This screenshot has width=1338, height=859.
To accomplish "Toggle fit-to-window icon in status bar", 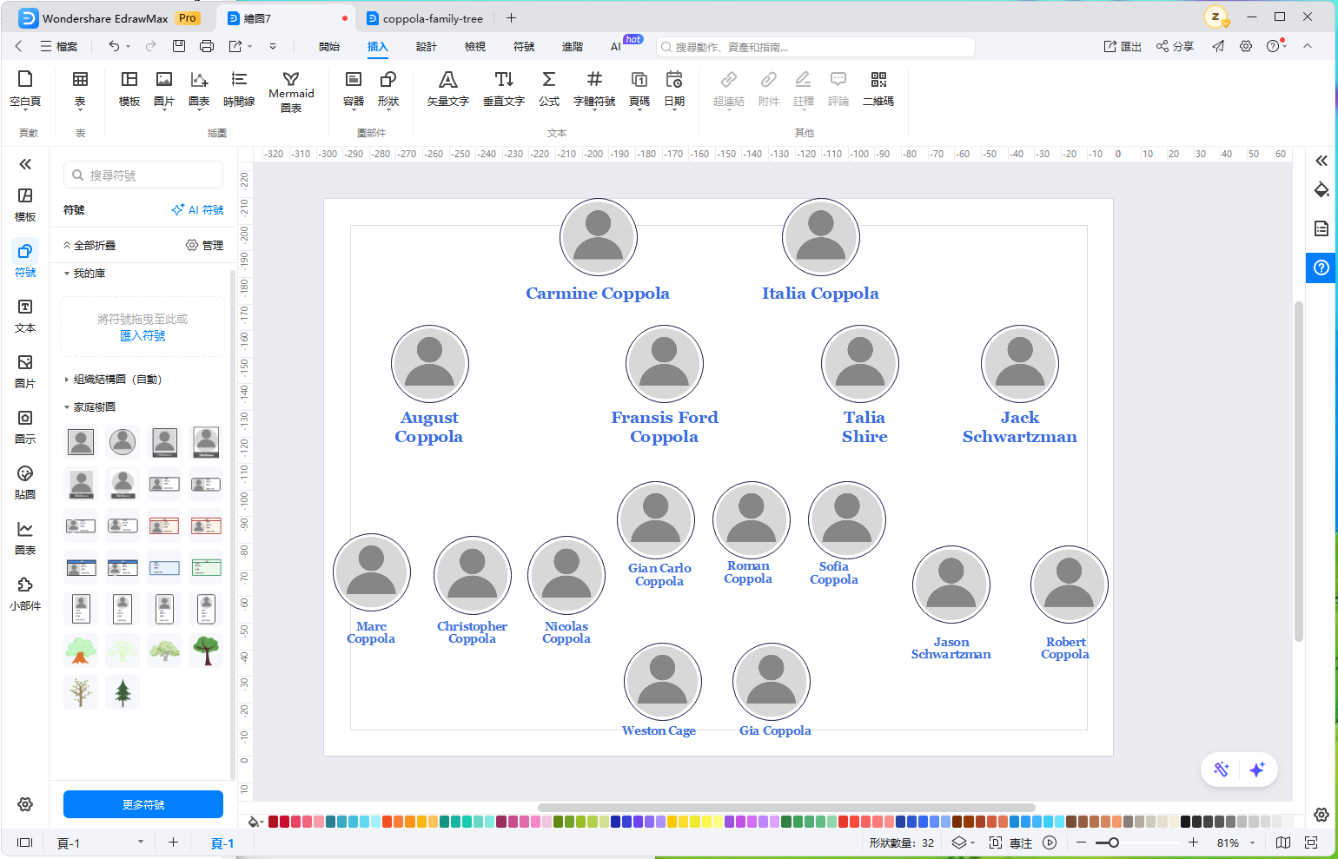I will (x=1310, y=842).
